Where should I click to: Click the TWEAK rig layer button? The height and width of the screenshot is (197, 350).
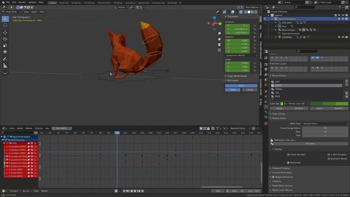point(250,90)
